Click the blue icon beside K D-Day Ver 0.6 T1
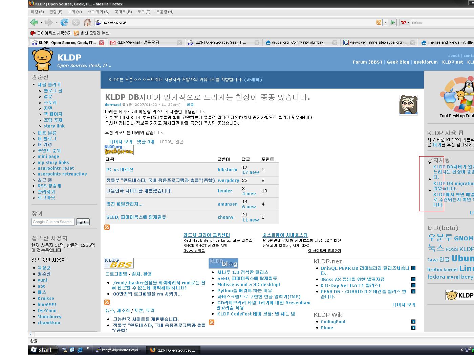This screenshot has width=474, height=355. pyautogui.click(x=413, y=285)
